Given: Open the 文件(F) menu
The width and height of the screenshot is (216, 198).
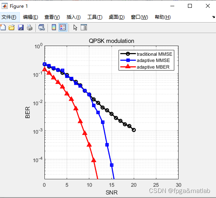Looking at the screenshot, I should 9,17.
